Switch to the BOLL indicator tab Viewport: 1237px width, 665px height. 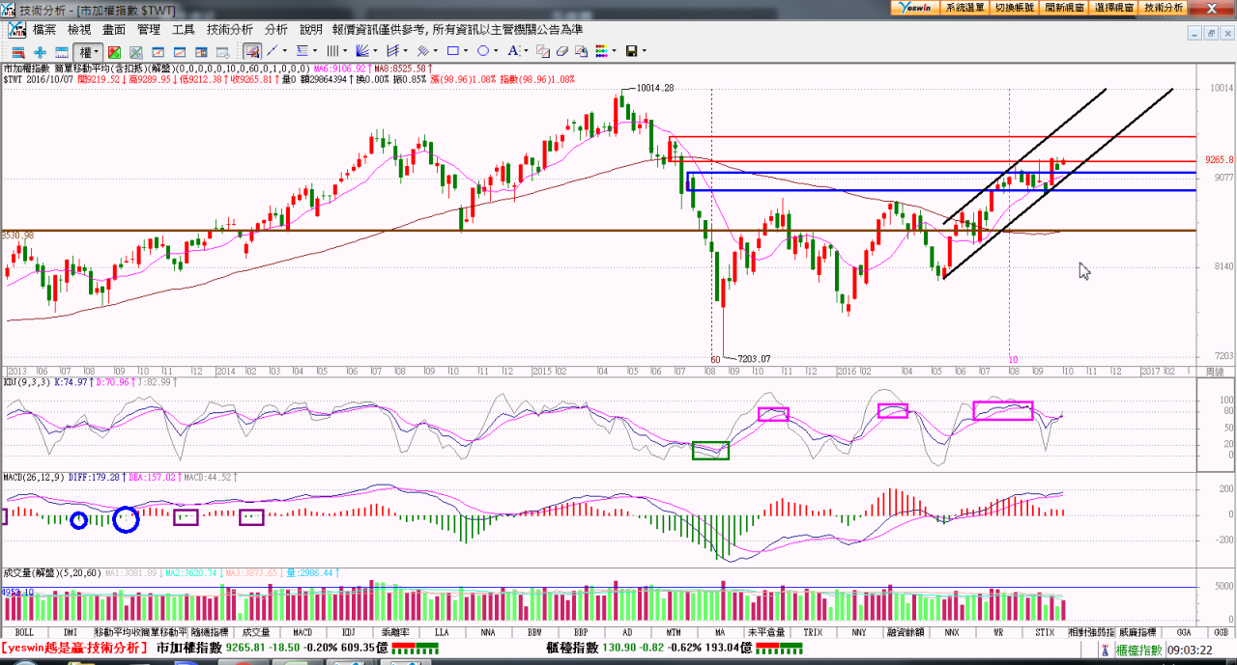coord(24,632)
